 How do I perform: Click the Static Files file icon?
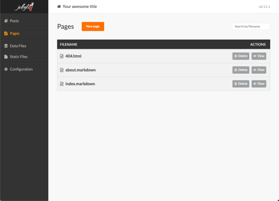6,57
